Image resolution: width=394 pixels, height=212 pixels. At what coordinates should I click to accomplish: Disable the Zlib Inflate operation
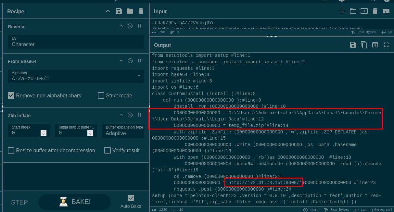(x=130, y=115)
